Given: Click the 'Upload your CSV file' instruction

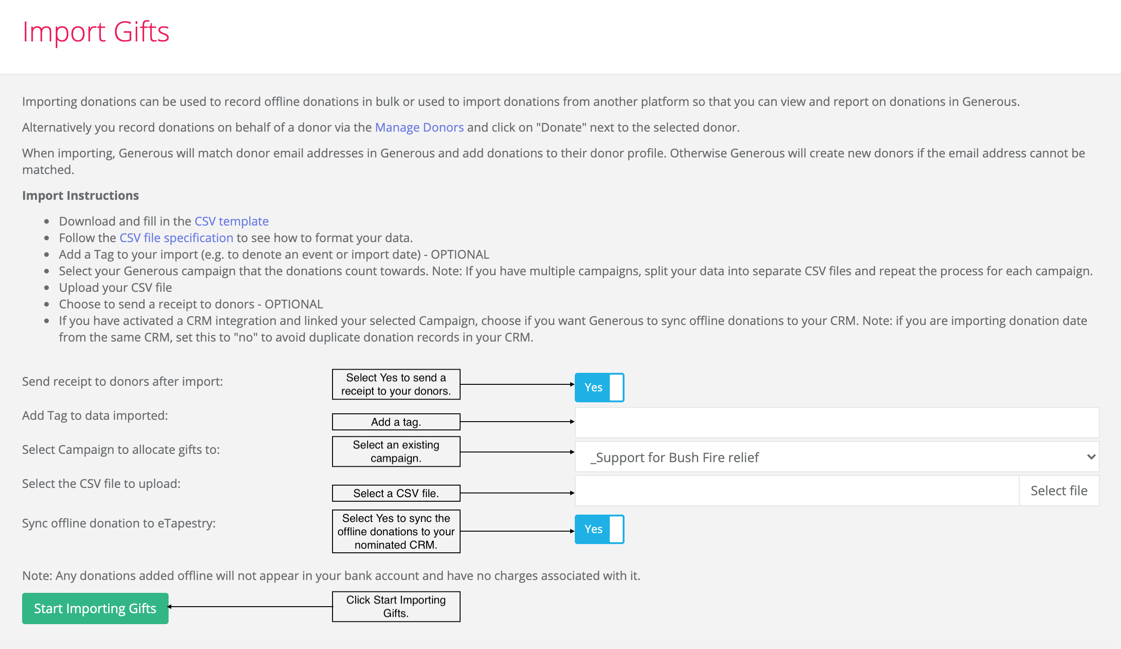Looking at the screenshot, I should pyautogui.click(x=116, y=287).
